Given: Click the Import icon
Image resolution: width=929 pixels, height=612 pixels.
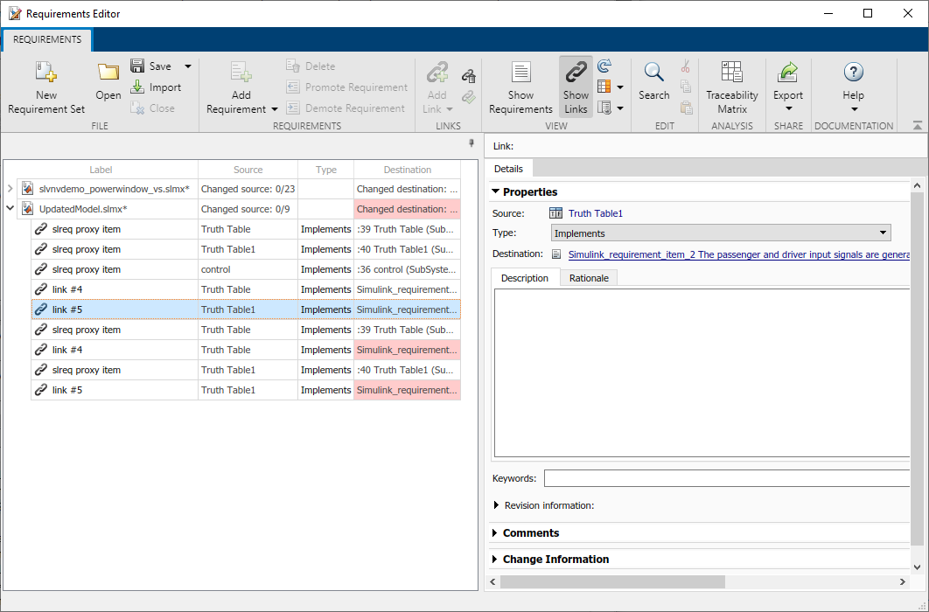Looking at the screenshot, I should [x=138, y=87].
